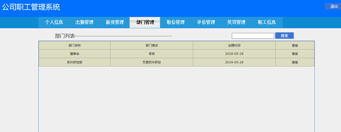This screenshot has height=132, width=341.
Task: Click the 公司职工管理系统 title
Action: click(x=31, y=7)
